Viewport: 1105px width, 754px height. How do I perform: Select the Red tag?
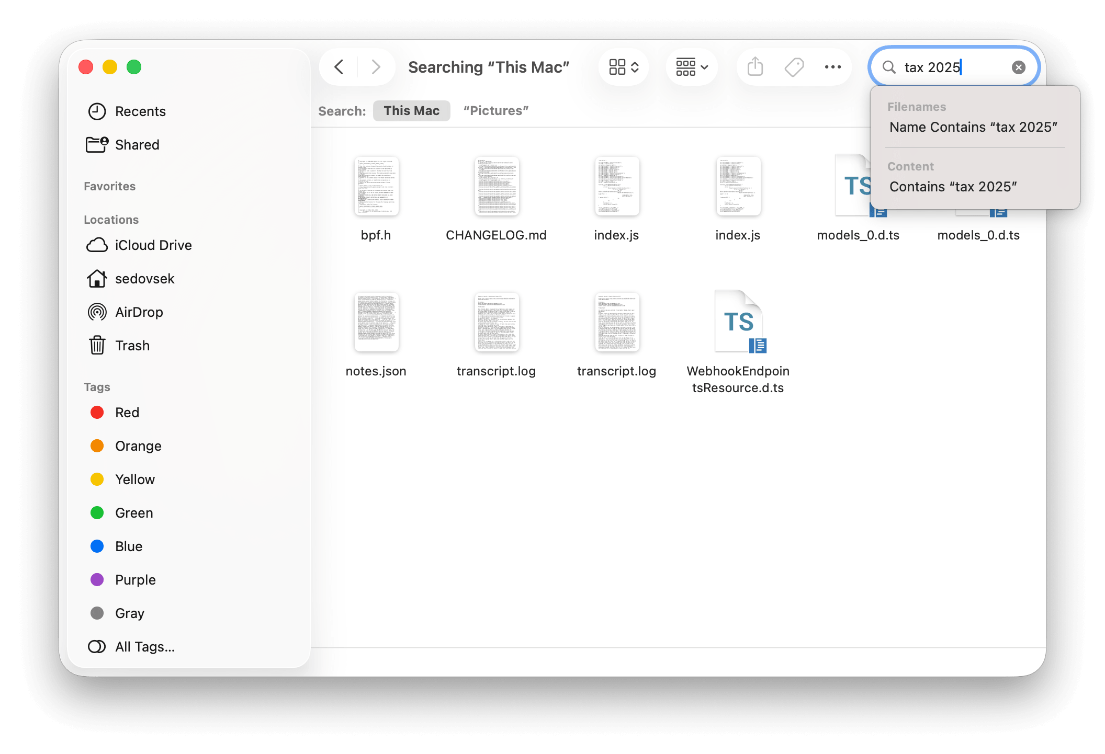(127, 412)
